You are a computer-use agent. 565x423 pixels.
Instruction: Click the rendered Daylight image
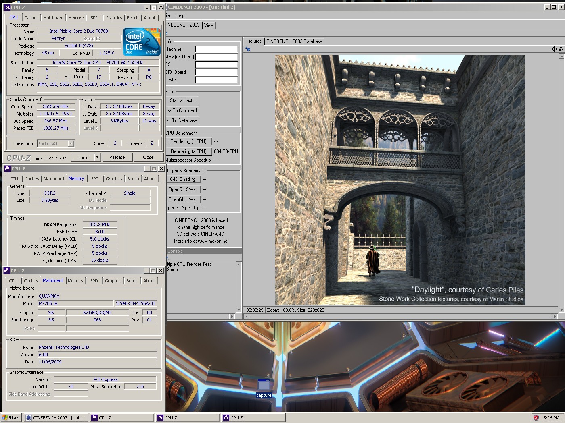[x=400, y=179]
